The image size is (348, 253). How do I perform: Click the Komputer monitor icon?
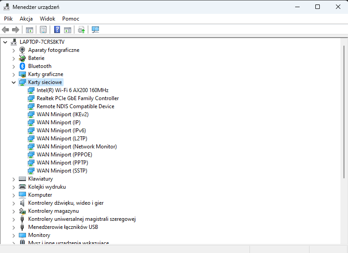coord(22,195)
